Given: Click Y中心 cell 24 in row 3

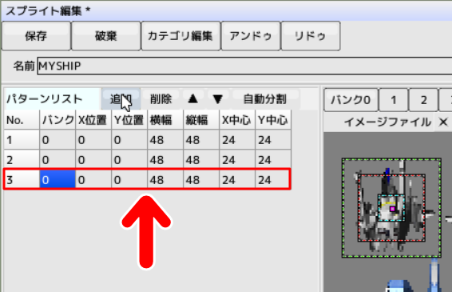Looking at the screenshot, I should (273, 180).
